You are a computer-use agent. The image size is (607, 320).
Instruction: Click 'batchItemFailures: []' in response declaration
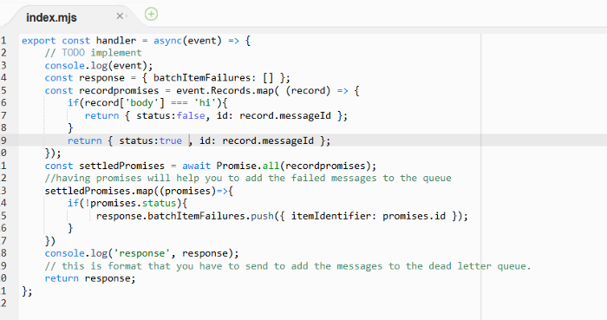[x=213, y=78]
